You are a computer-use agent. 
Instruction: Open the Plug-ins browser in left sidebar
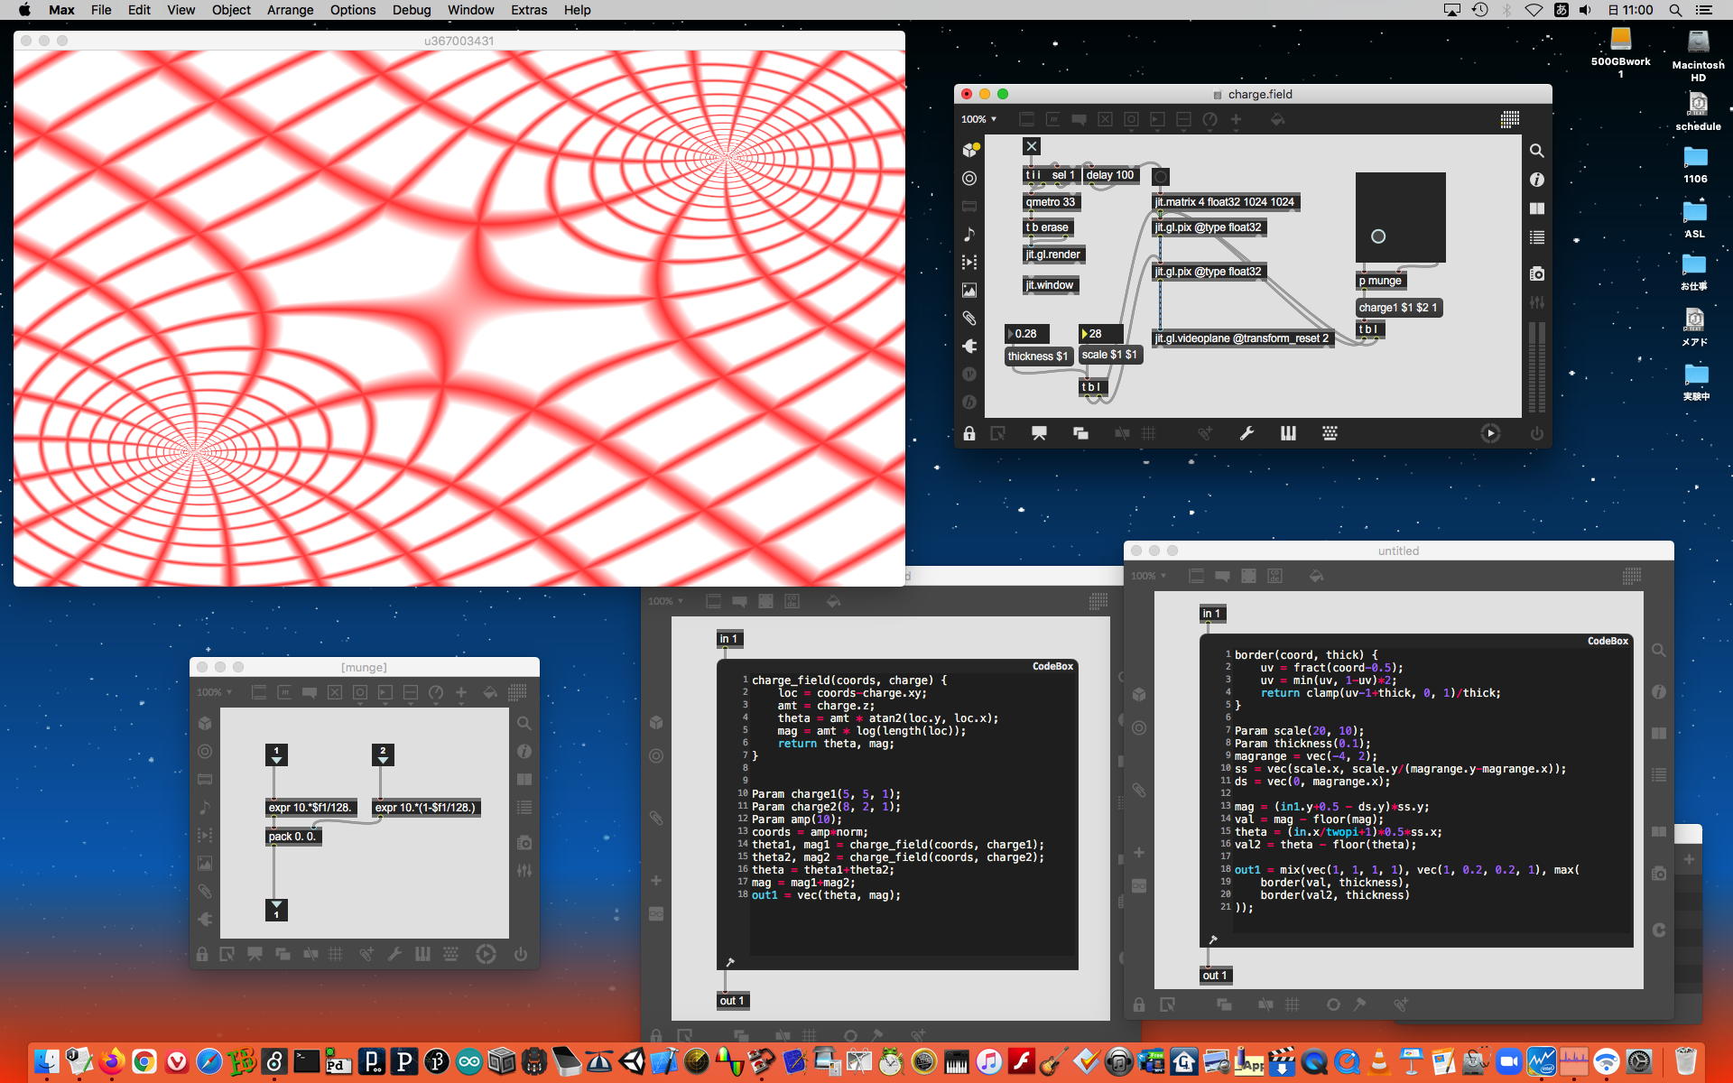pos(969,347)
